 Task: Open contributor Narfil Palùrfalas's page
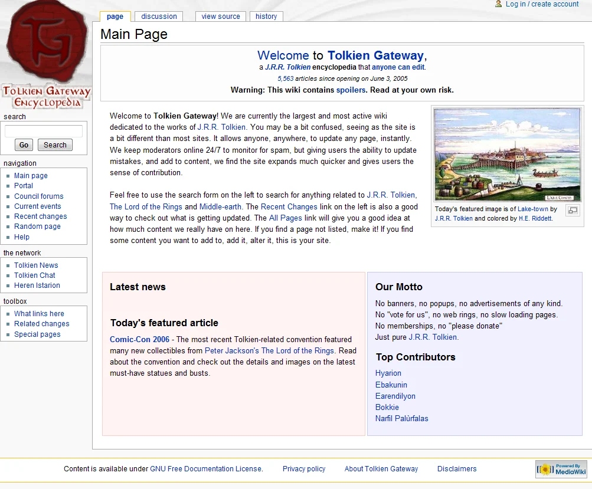tap(402, 418)
